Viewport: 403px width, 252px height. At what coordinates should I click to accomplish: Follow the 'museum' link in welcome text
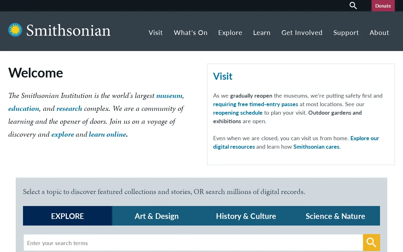[x=169, y=95]
